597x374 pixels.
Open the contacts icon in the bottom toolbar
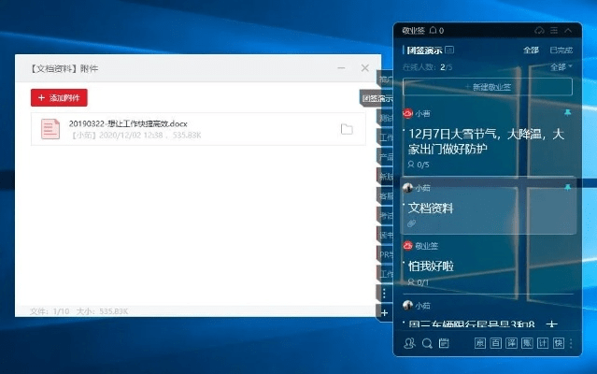[410, 343]
